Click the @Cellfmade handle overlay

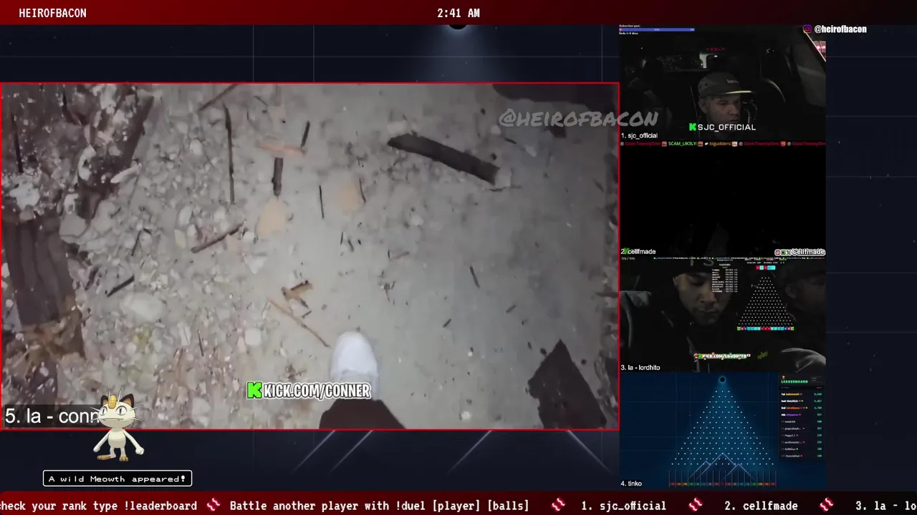808,252
